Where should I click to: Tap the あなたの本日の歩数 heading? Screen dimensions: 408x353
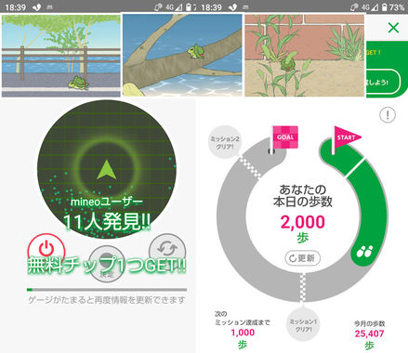click(303, 196)
